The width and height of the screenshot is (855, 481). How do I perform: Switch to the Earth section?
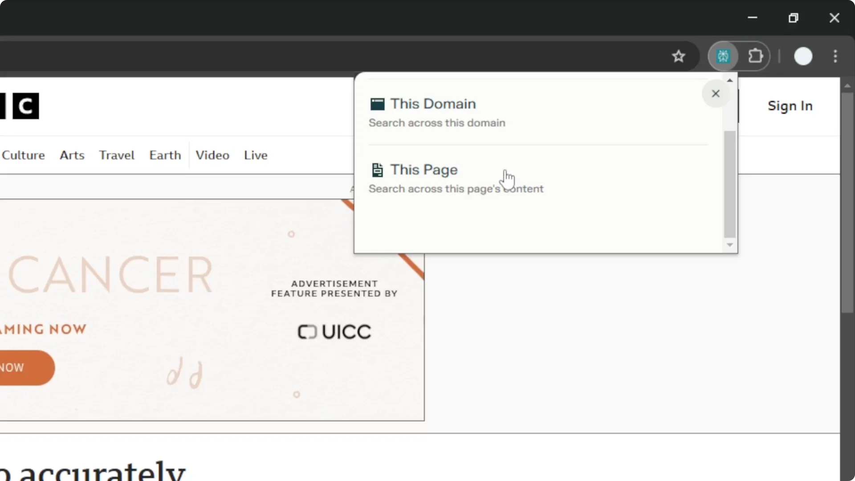click(165, 155)
